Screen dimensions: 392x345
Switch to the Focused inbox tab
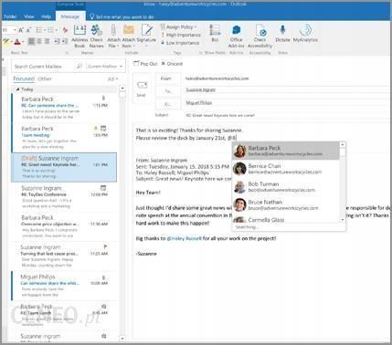click(x=24, y=78)
